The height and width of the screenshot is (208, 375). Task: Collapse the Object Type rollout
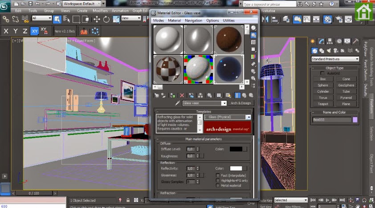[334, 68]
